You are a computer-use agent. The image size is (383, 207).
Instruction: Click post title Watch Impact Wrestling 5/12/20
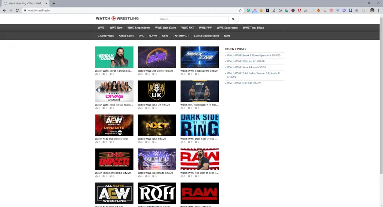tap(113, 173)
